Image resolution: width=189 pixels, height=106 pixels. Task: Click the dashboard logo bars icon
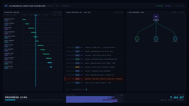click(x=6, y=6)
